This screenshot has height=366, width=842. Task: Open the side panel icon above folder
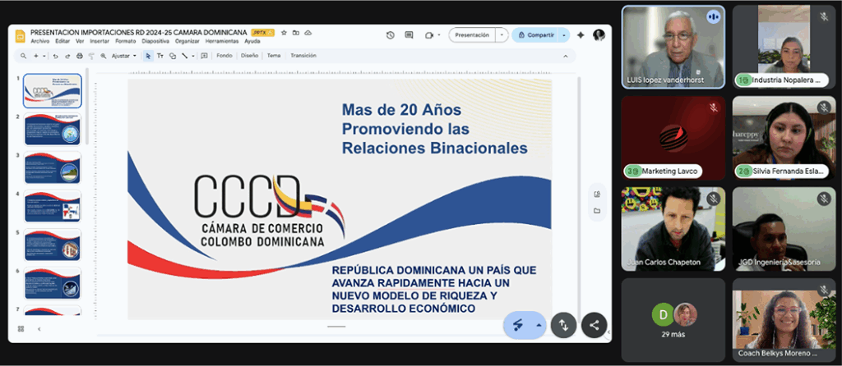click(597, 194)
